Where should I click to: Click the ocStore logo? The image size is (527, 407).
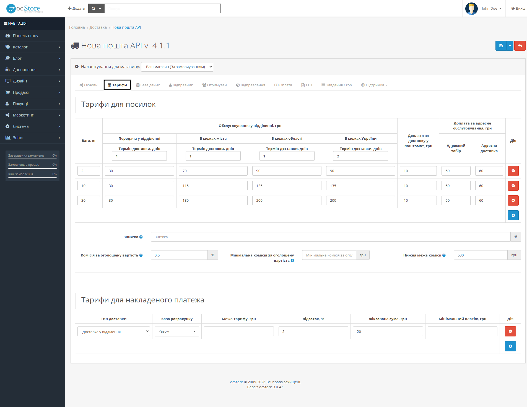24,9
